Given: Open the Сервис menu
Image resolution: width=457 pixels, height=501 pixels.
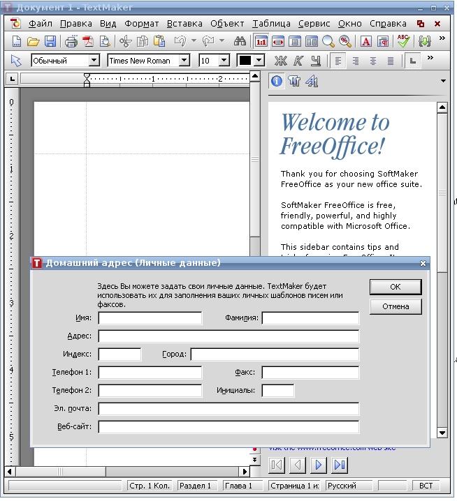Looking at the screenshot, I should (314, 24).
